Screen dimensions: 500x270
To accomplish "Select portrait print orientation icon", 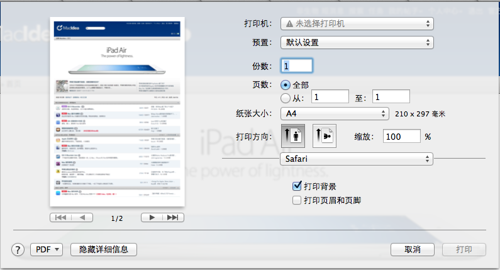I will 292,136.
